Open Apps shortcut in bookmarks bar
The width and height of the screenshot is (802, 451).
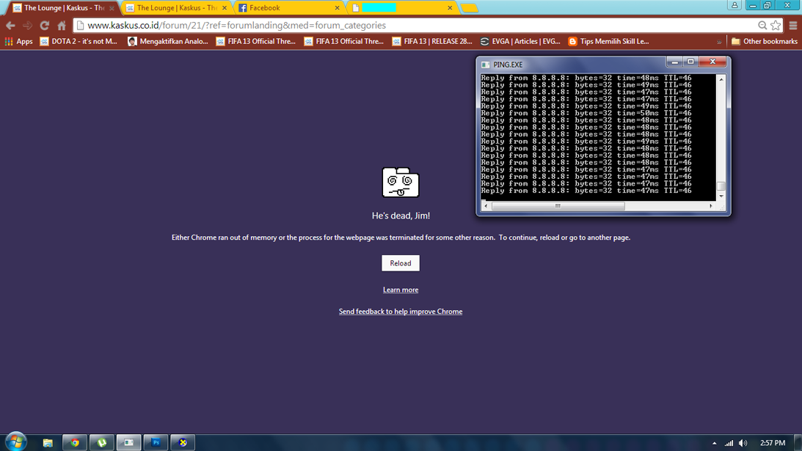click(19, 41)
